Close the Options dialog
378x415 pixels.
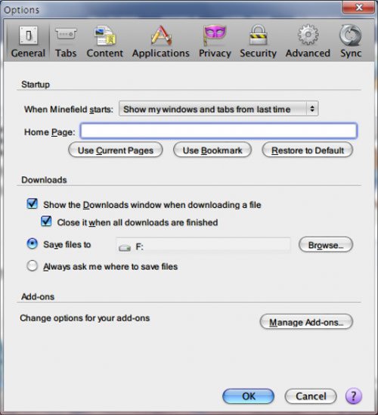pos(358,7)
